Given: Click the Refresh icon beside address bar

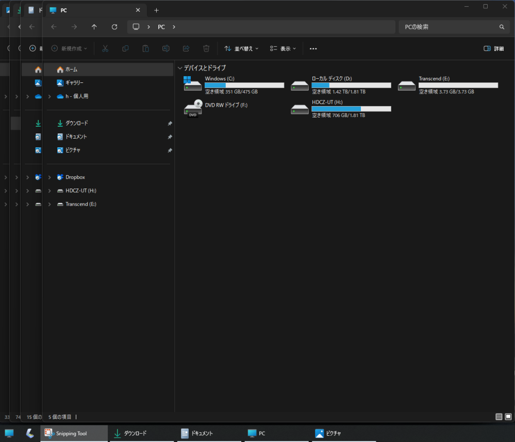Looking at the screenshot, I should (x=114, y=27).
